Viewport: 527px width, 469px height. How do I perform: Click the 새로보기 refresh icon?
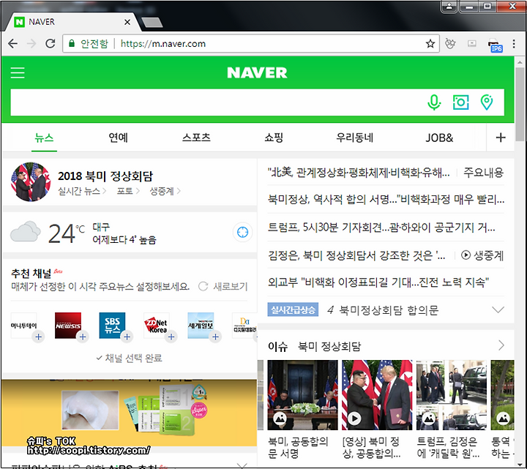point(203,287)
